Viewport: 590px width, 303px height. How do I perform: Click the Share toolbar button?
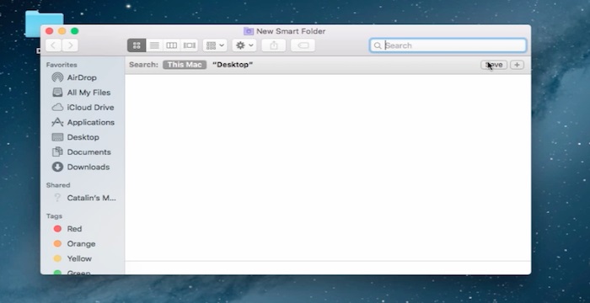(274, 45)
